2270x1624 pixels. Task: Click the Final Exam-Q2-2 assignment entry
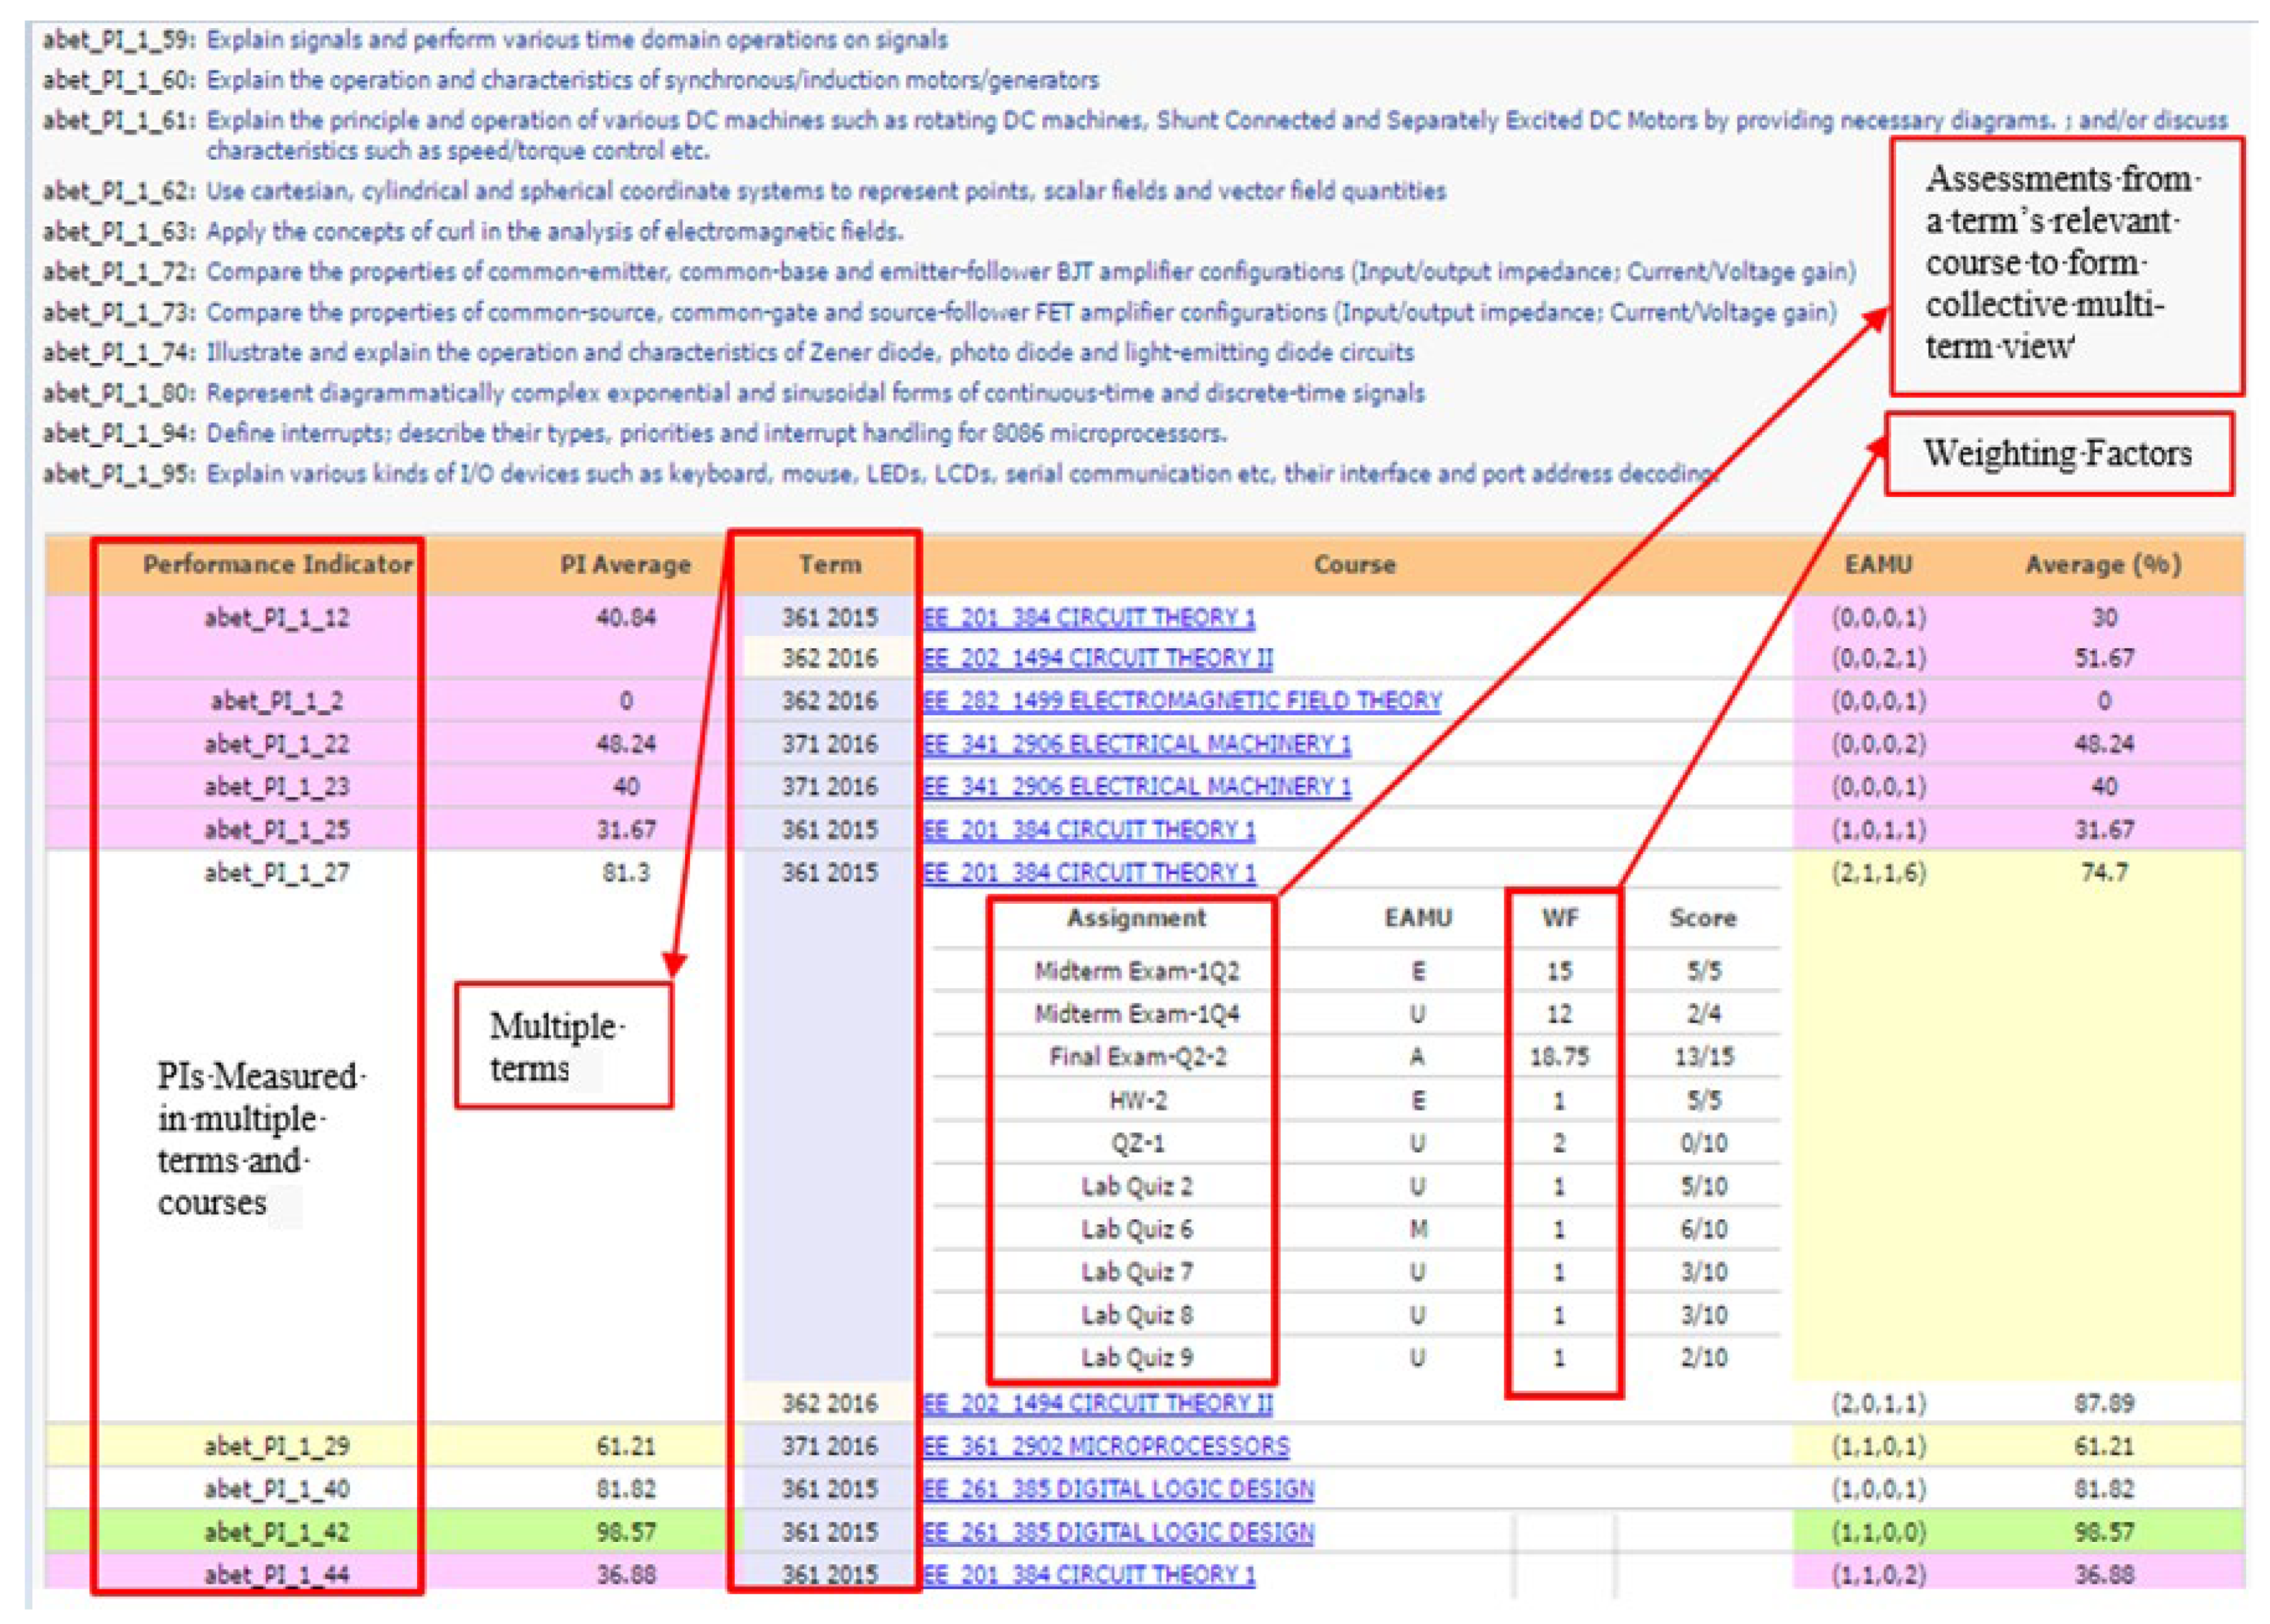1137,1057
